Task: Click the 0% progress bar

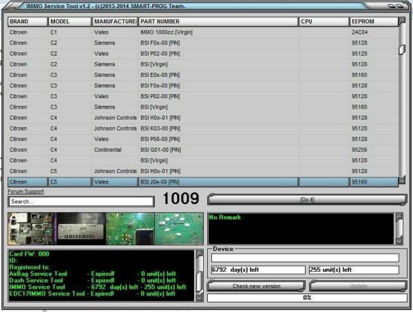Action: pos(307,298)
